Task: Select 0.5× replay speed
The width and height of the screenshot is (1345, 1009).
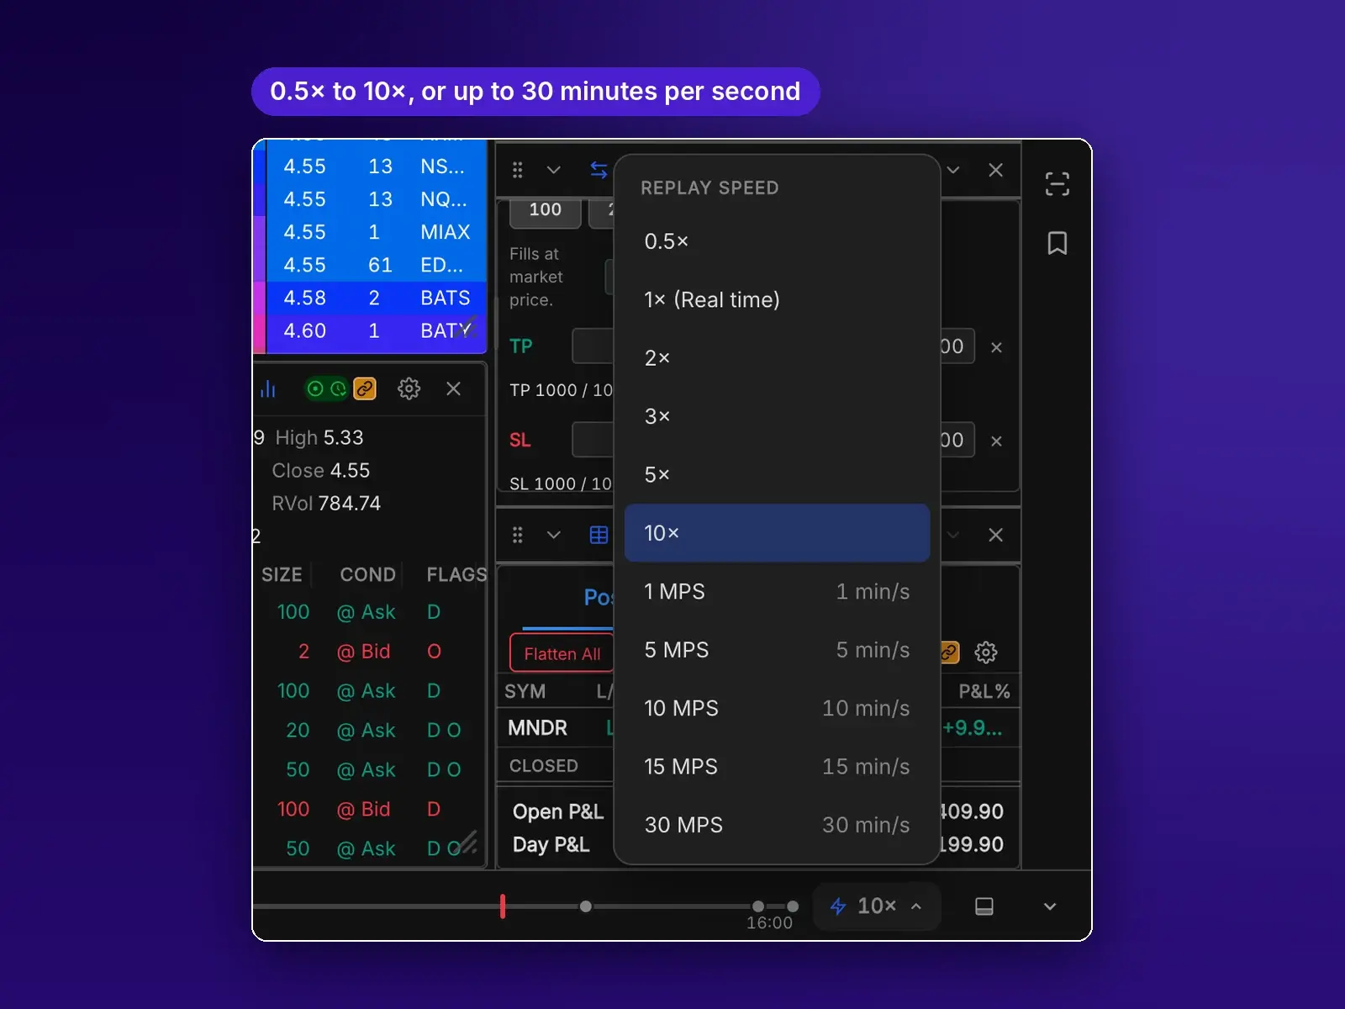Action: (x=777, y=241)
